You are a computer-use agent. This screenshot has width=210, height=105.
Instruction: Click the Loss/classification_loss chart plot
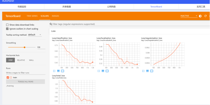[x=77, y=54]
